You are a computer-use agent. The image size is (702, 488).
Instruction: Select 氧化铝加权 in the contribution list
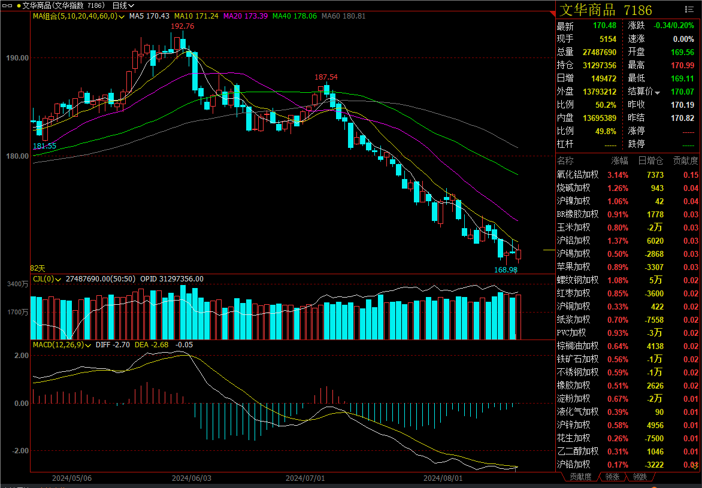click(577, 175)
